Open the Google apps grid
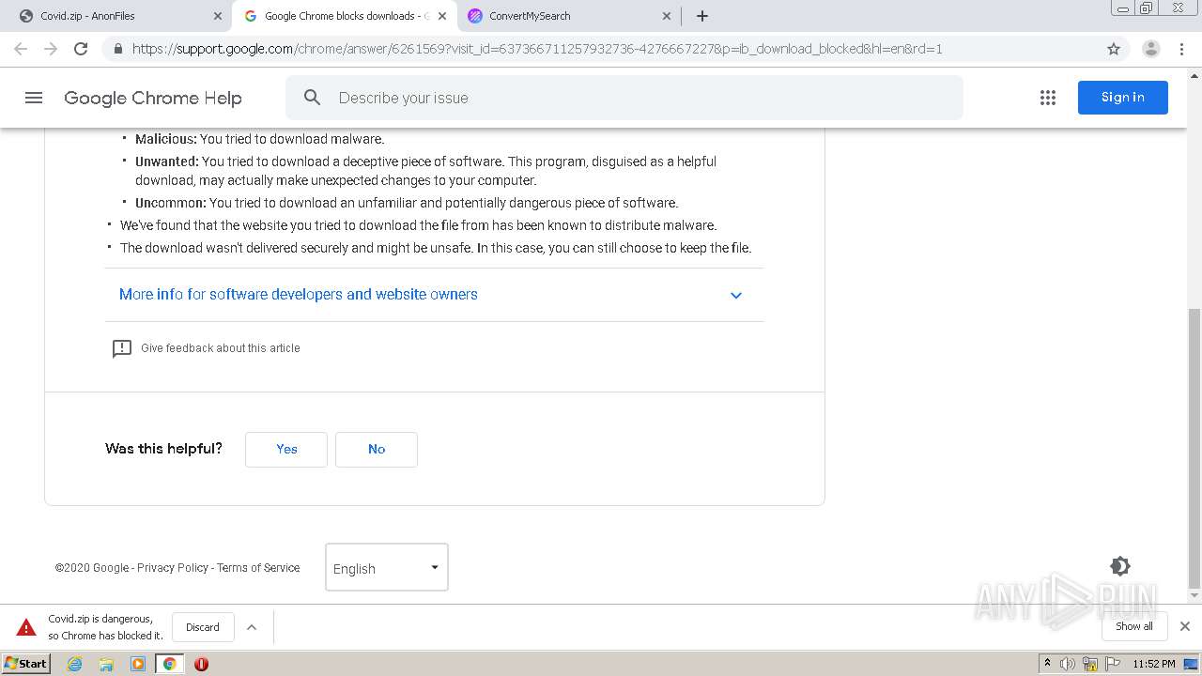The height and width of the screenshot is (676, 1202). coord(1048,98)
